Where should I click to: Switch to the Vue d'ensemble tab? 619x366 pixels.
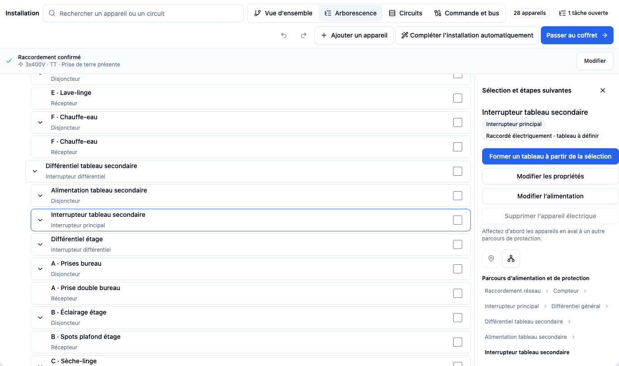(283, 13)
